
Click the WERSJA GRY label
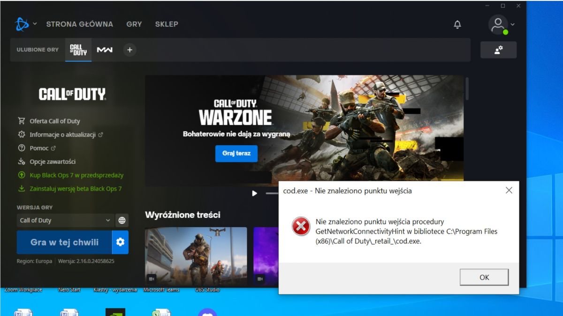pyautogui.click(x=35, y=207)
